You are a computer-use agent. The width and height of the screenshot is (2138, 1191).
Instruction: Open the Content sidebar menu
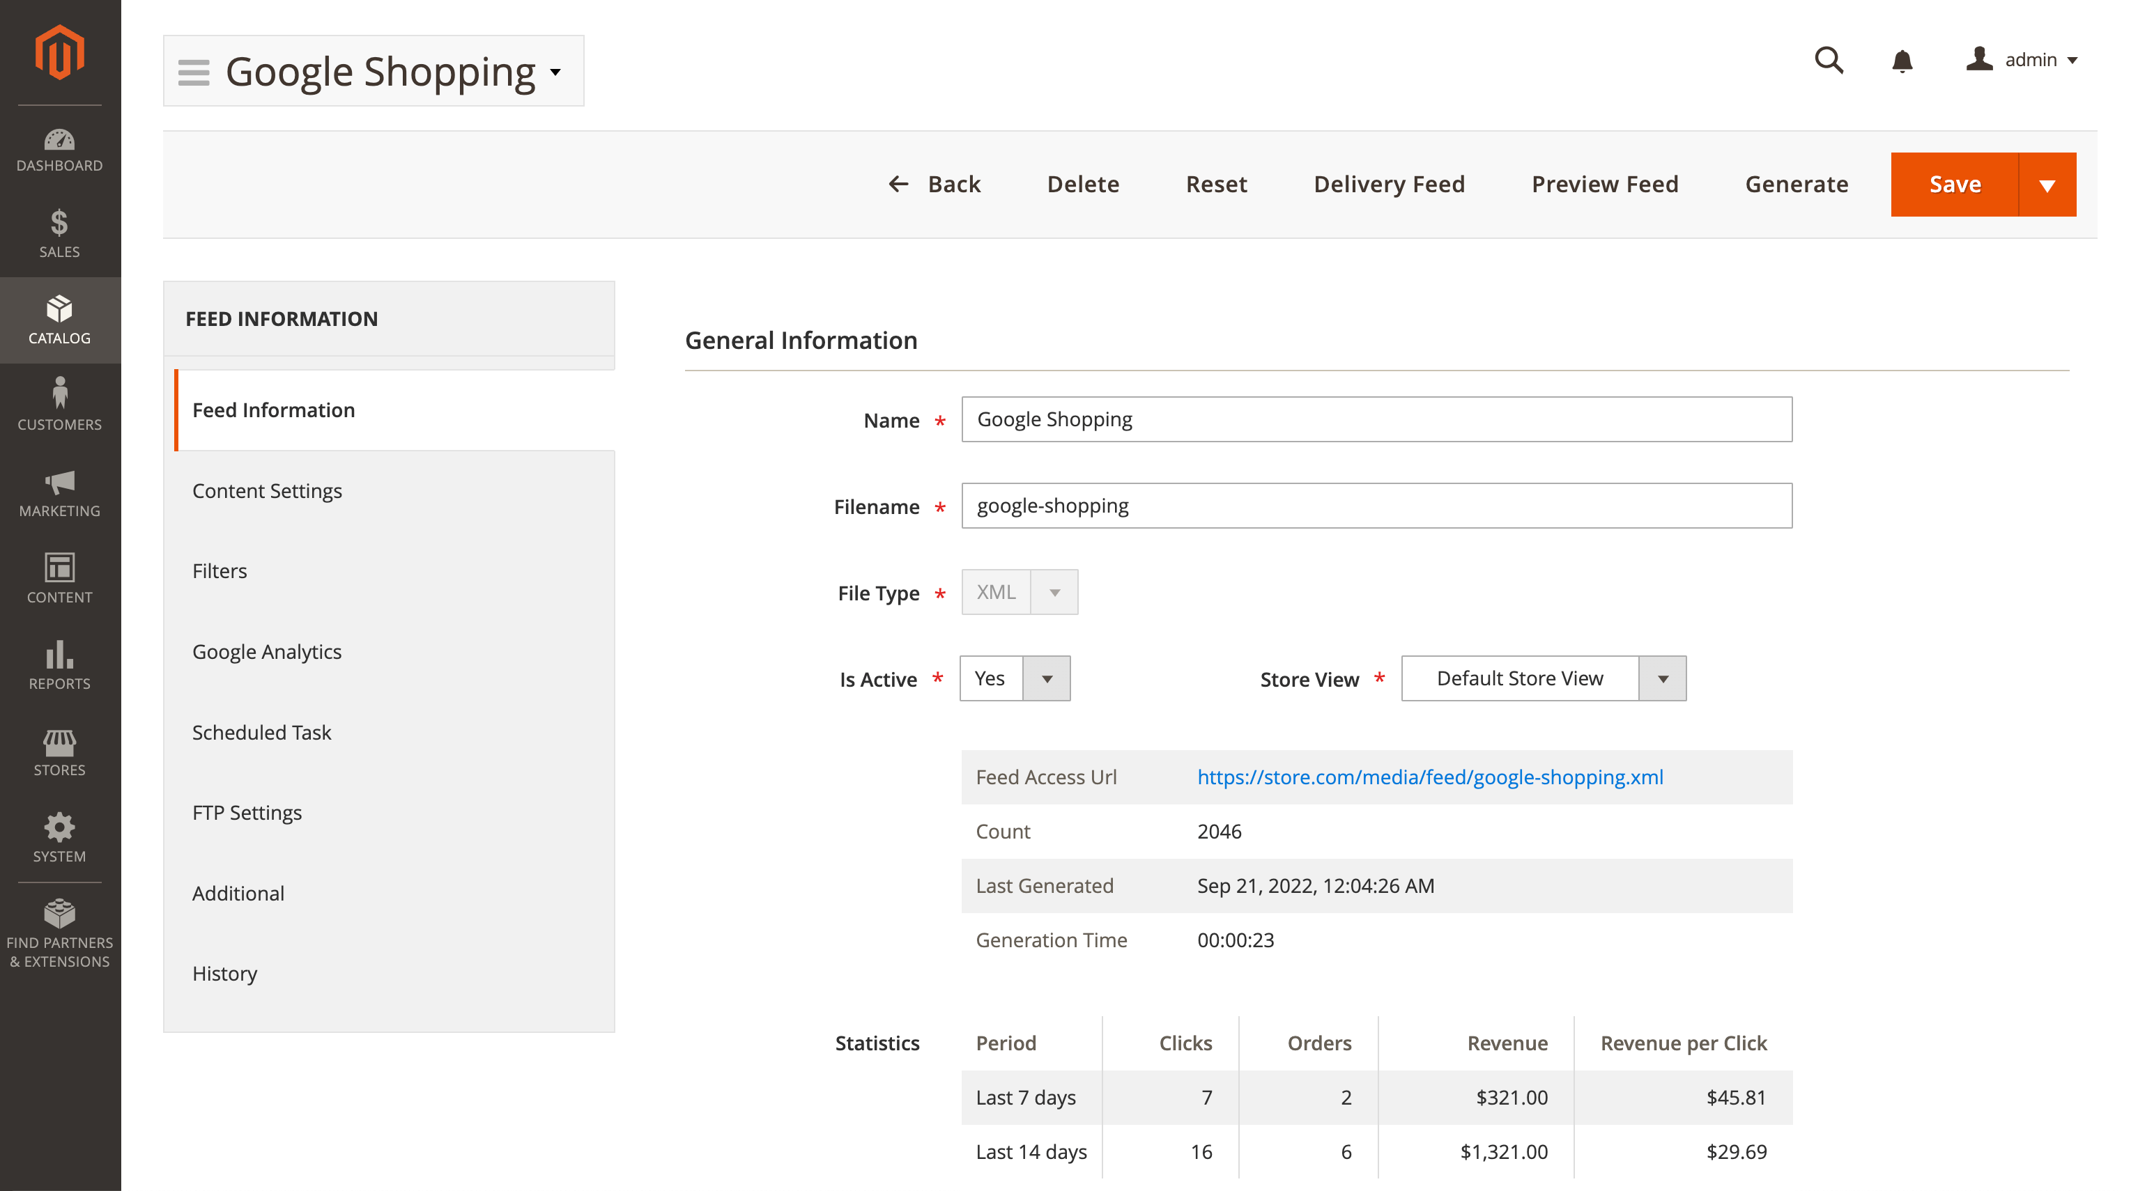tap(60, 579)
